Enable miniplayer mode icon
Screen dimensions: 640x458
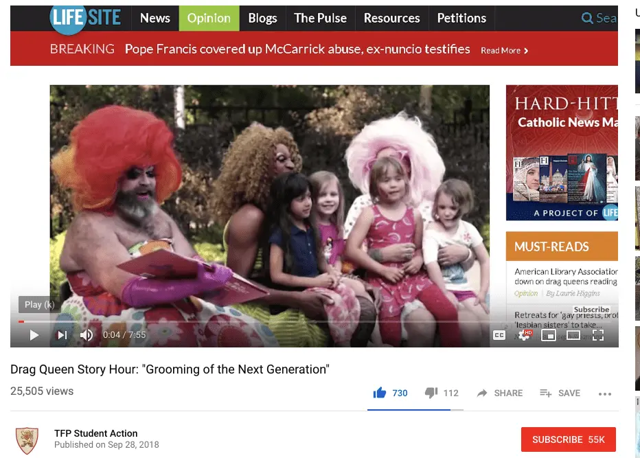tap(548, 335)
